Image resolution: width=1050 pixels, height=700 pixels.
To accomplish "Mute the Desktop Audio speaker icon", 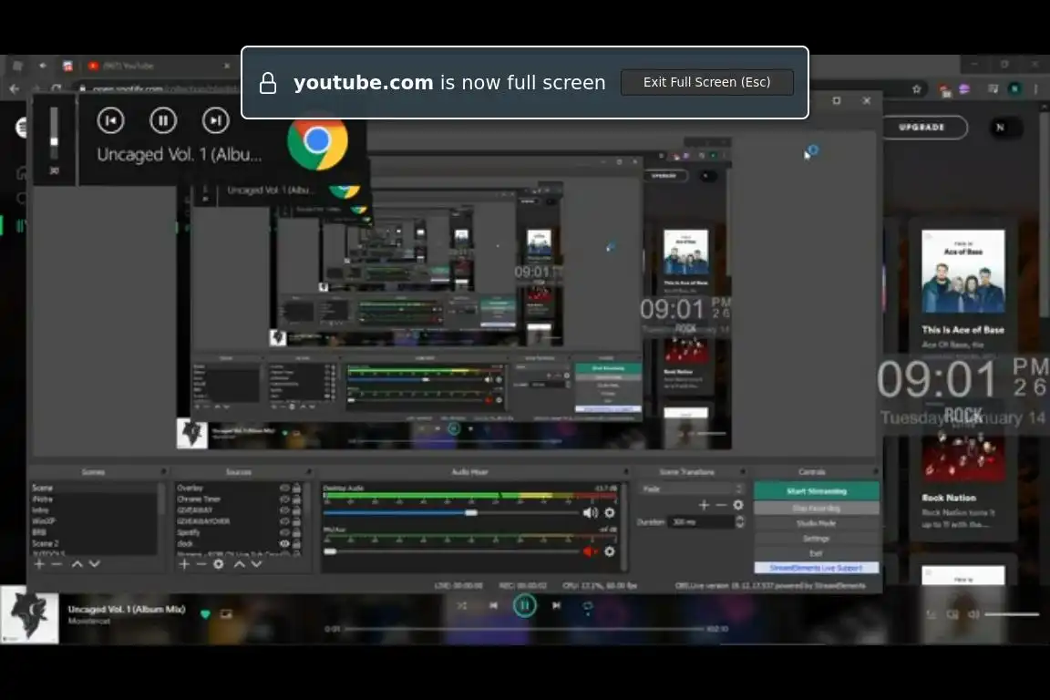I will [x=590, y=513].
